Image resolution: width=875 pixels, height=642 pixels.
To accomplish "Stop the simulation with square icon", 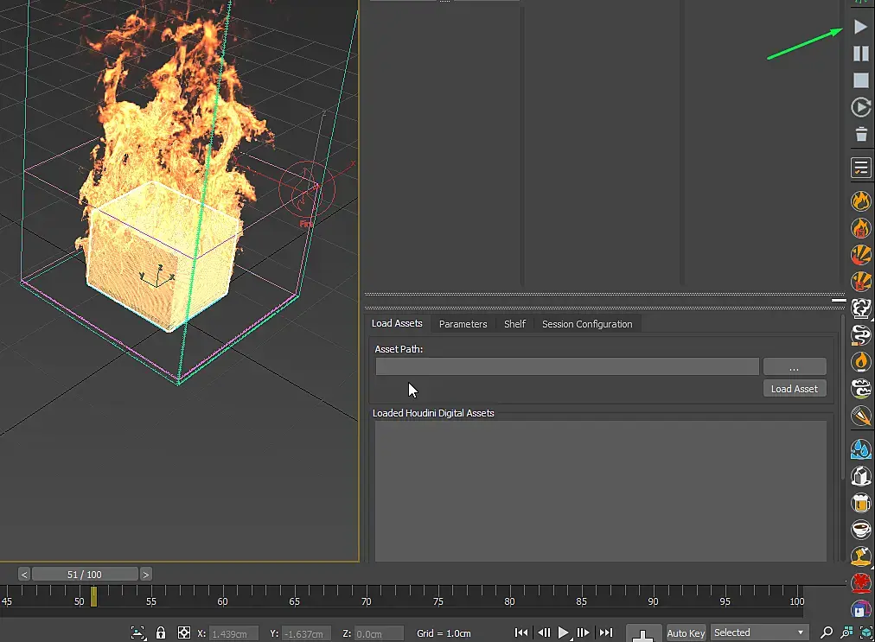I will point(860,80).
